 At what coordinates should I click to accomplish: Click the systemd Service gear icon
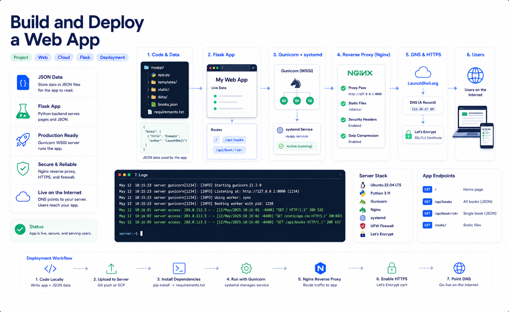(x=280, y=130)
